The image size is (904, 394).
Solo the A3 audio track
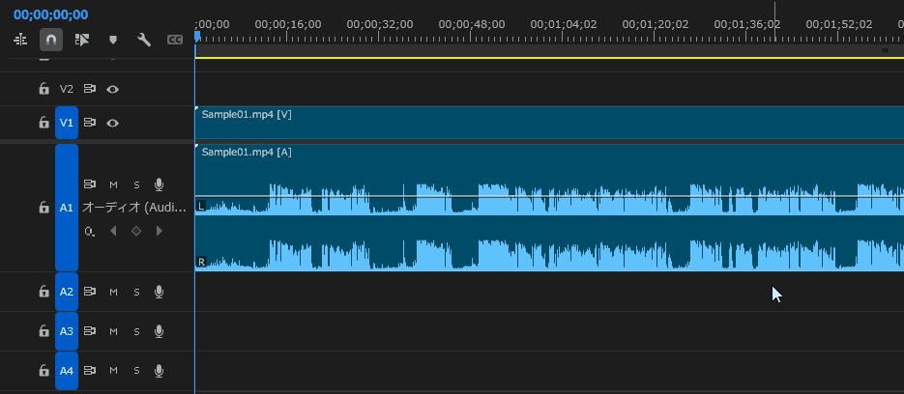pyautogui.click(x=136, y=331)
